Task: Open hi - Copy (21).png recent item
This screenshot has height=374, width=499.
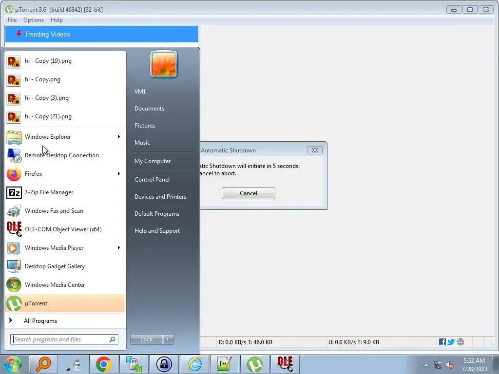Action: coord(65,116)
